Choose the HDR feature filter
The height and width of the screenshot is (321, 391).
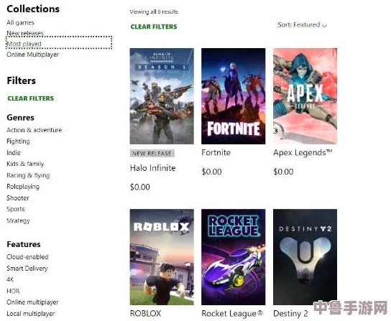click(x=13, y=291)
